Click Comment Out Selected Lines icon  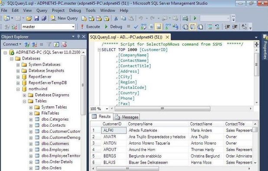(x=210, y=27)
